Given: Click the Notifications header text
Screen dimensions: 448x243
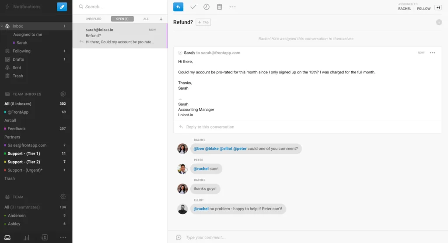Looking at the screenshot, I should pyautogui.click(x=27, y=7).
